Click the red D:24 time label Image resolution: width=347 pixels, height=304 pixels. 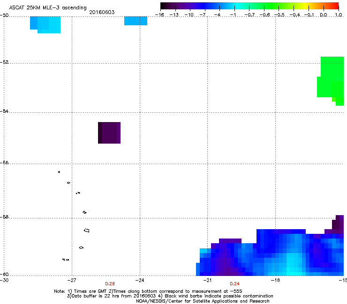tap(234, 284)
